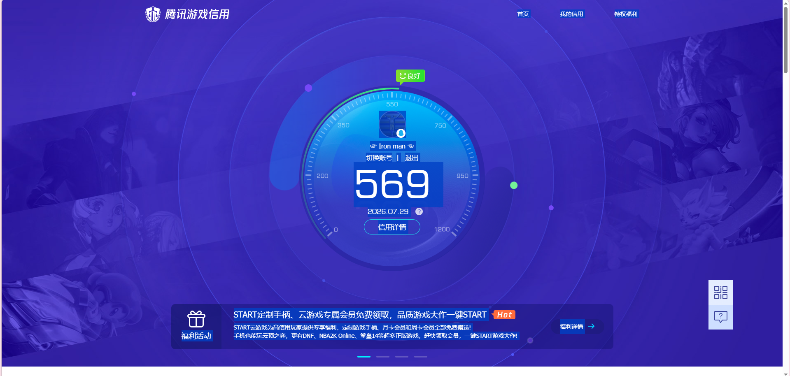Select the first carousel indicator
This screenshot has width=790, height=376.
364,357
